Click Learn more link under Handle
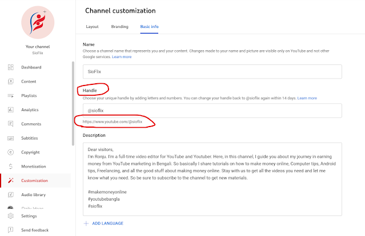The image size is (365, 236). click(307, 98)
